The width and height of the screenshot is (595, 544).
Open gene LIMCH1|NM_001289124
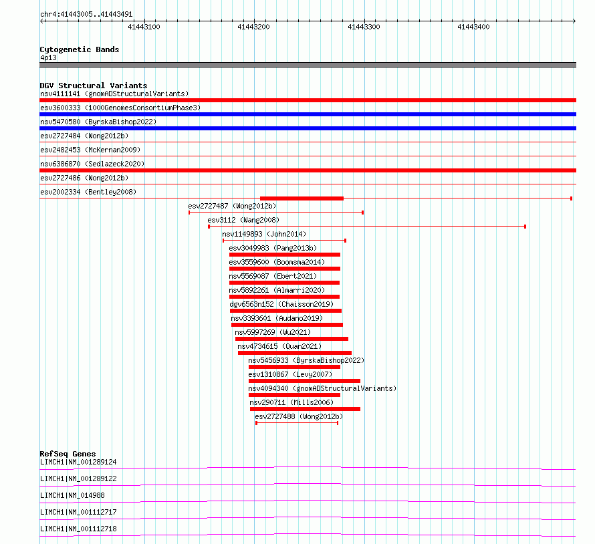[x=78, y=462]
